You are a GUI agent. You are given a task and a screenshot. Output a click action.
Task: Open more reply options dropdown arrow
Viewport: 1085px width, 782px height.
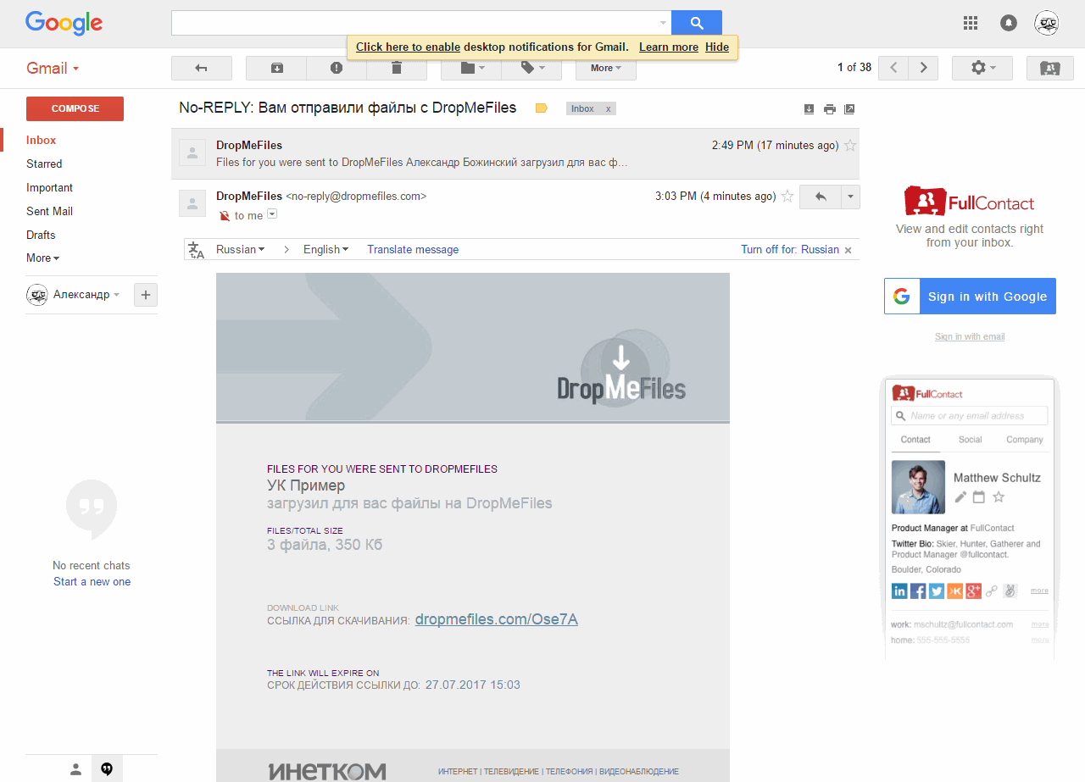[x=850, y=197]
